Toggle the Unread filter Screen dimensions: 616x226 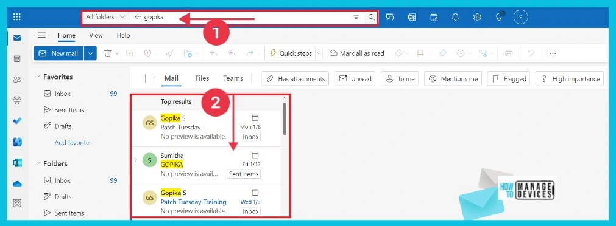click(355, 78)
